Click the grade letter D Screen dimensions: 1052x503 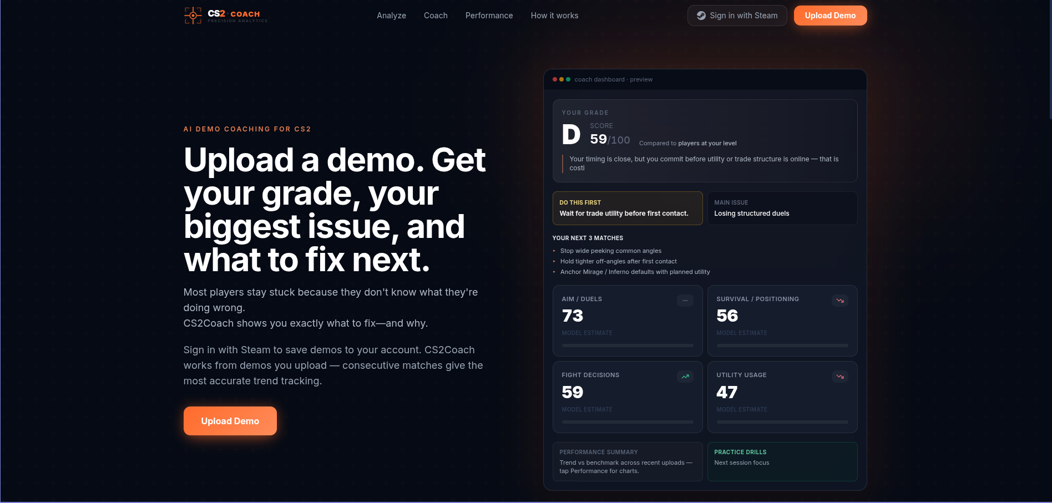click(x=571, y=134)
